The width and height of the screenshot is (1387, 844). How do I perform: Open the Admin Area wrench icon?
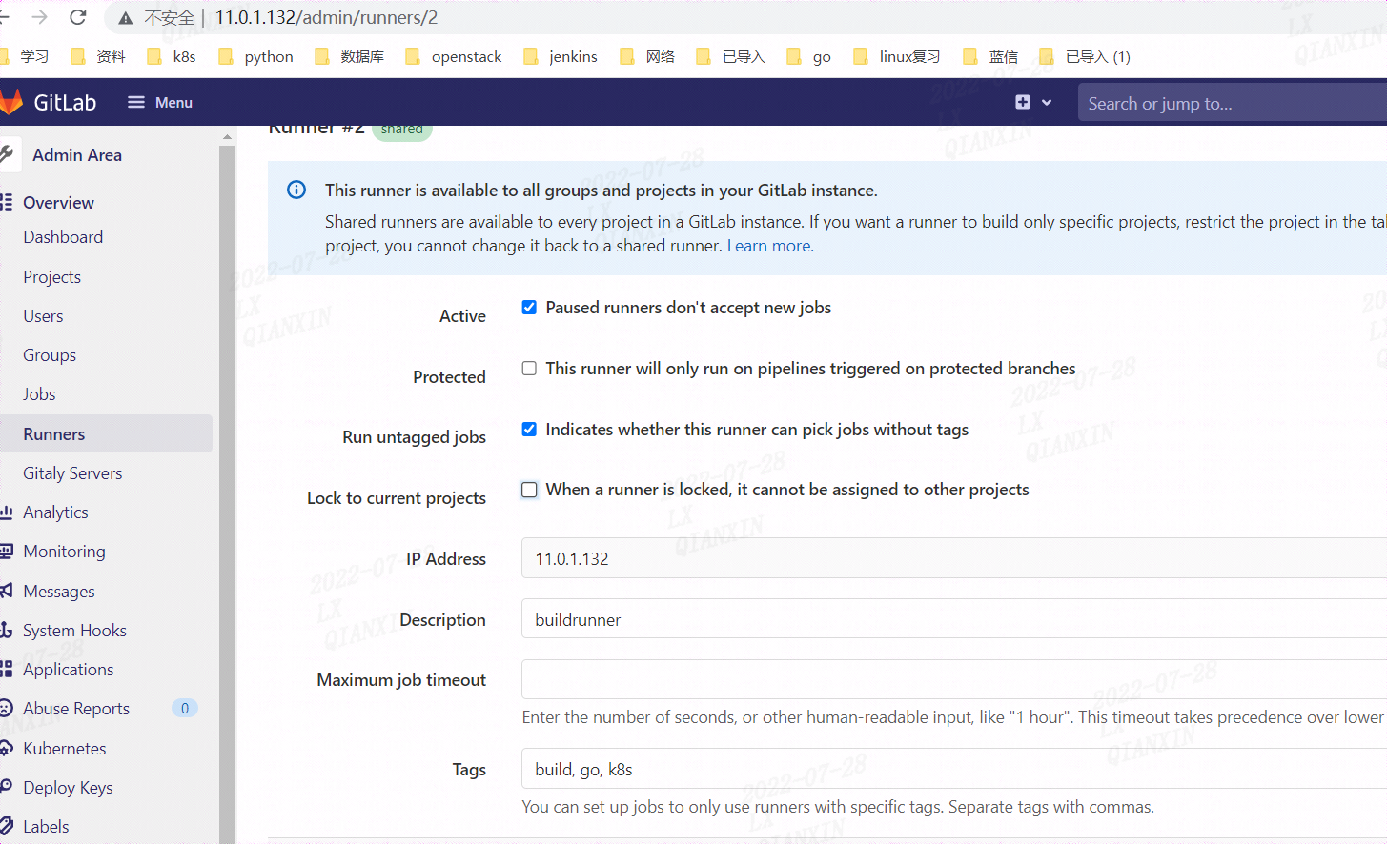pyautogui.click(x=7, y=153)
